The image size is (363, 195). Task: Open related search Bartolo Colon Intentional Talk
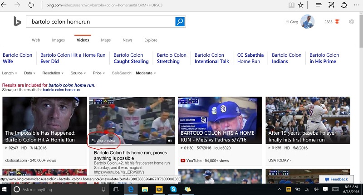[211, 58]
